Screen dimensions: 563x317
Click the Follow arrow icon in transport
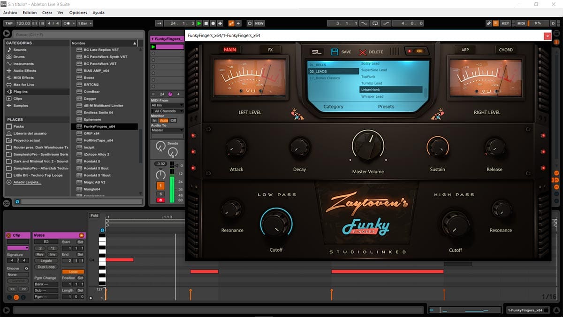[159, 23]
